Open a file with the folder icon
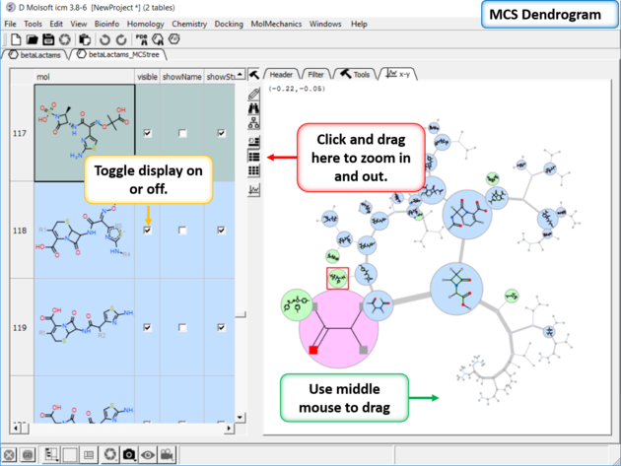Image resolution: width=621 pixels, height=466 pixels. (32, 38)
